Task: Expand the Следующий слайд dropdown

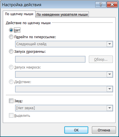Action: pos(64,44)
